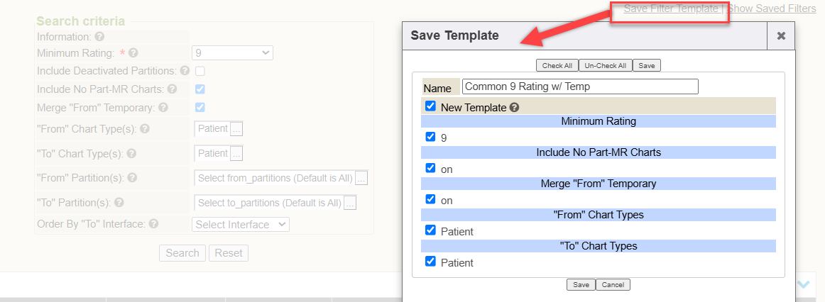
Task: Open the Save Filter Template link
Action: pyautogui.click(x=671, y=9)
